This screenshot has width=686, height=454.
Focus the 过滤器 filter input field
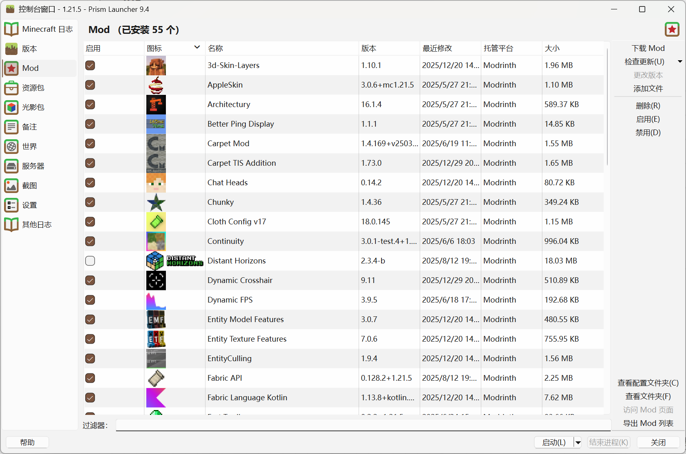tap(363, 425)
